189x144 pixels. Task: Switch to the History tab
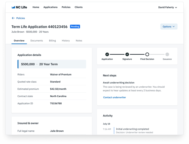coord(66,41)
